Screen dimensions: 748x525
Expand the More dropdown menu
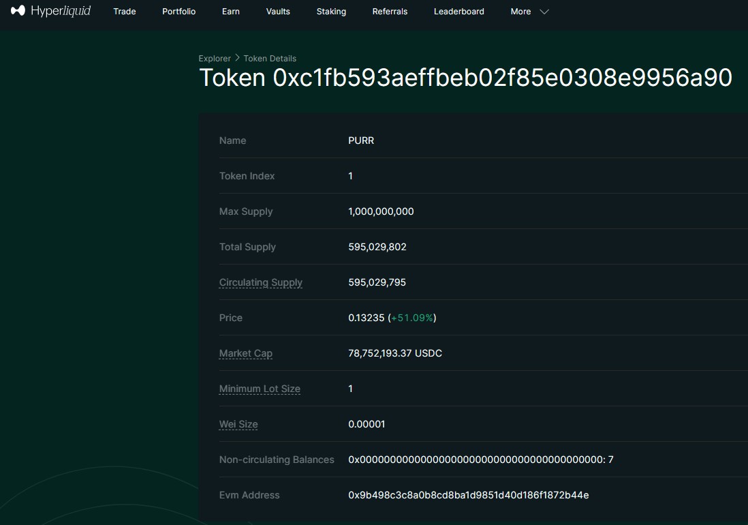[x=529, y=12]
